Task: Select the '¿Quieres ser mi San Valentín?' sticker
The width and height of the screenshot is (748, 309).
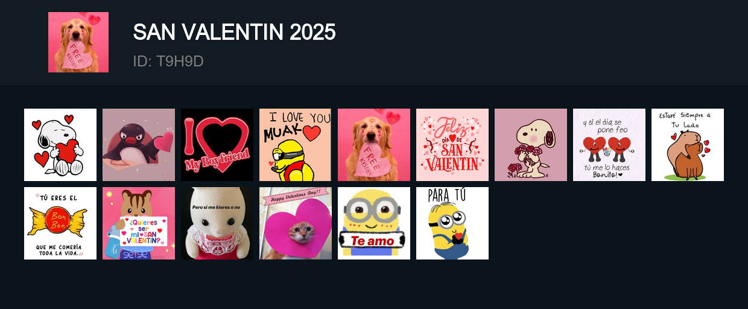Action: (139, 223)
